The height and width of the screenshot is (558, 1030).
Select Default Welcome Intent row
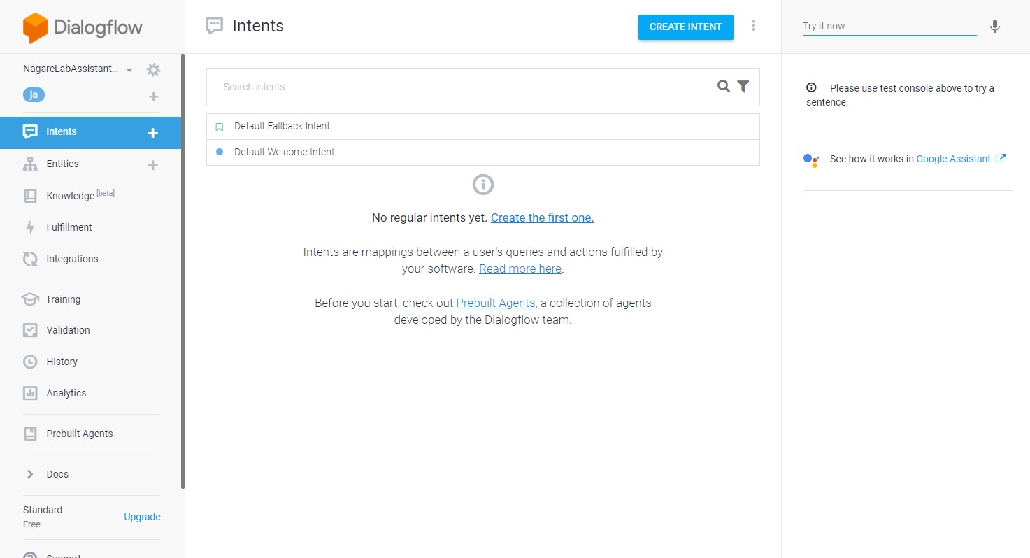(483, 152)
